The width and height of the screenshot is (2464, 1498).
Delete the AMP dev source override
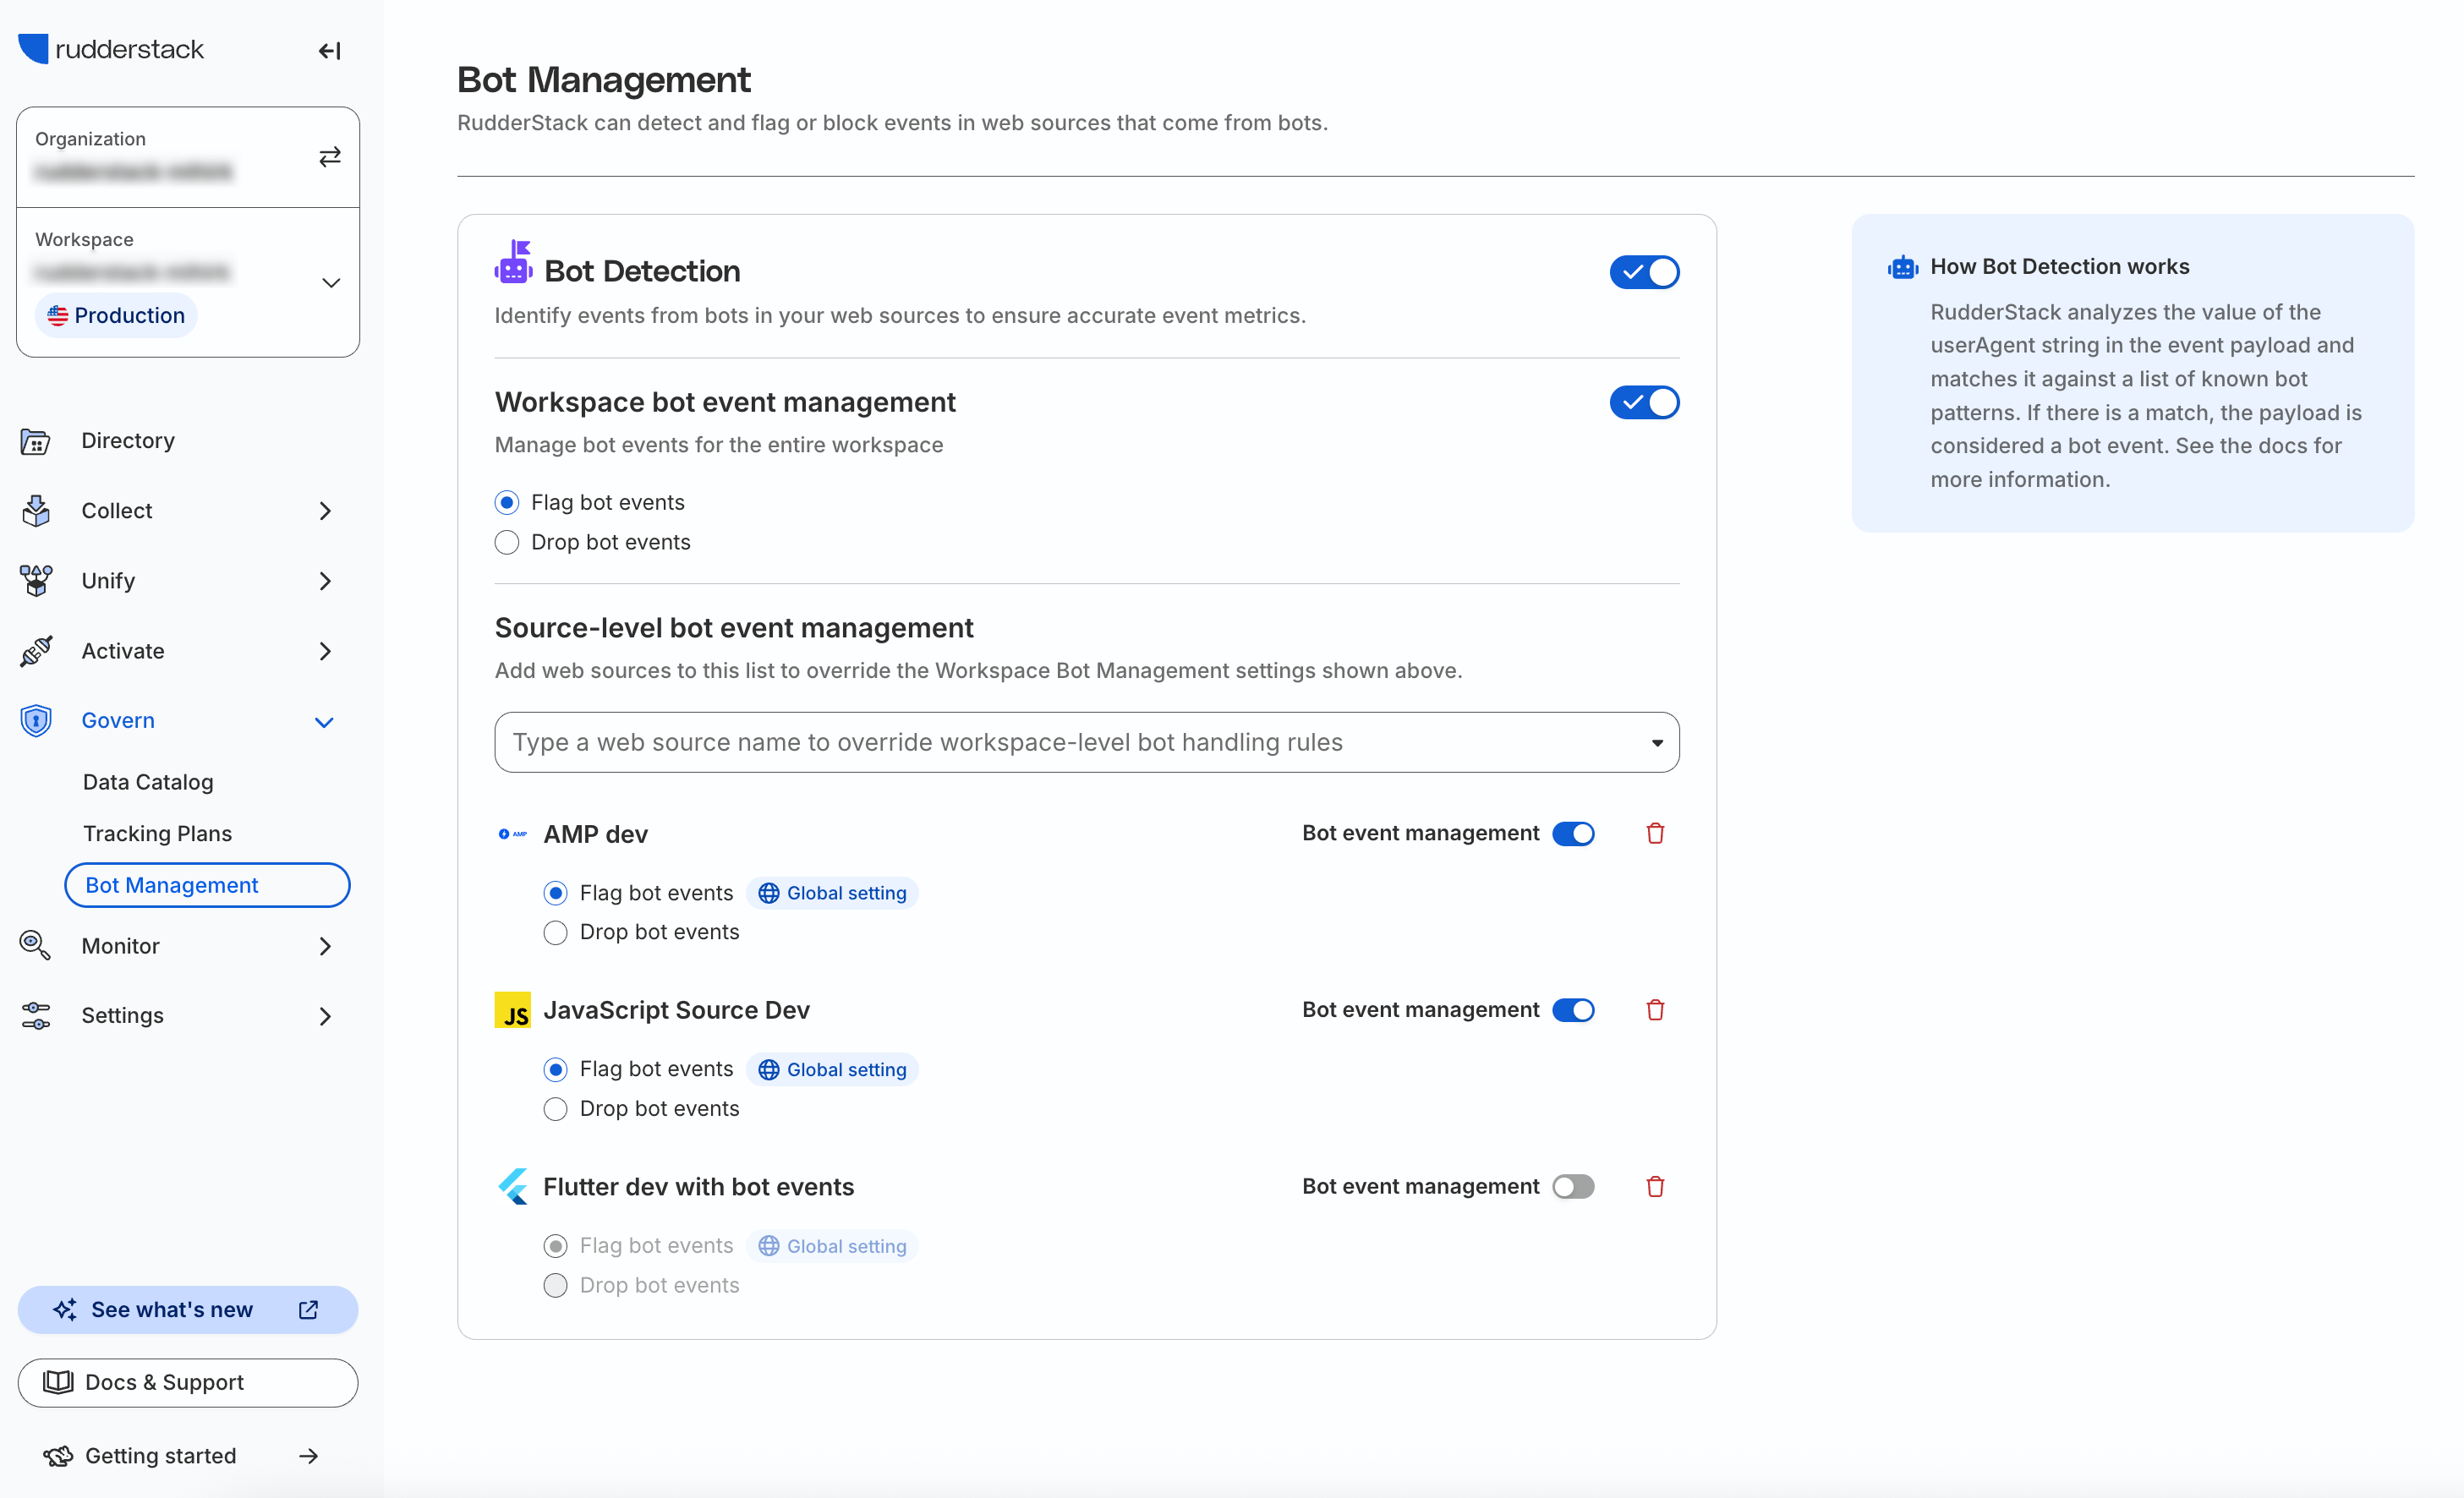[1655, 834]
